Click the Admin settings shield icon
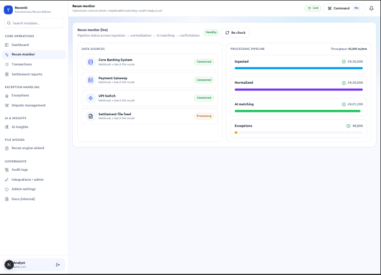381x275 pixels. pyautogui.click(x=7, y=189)
